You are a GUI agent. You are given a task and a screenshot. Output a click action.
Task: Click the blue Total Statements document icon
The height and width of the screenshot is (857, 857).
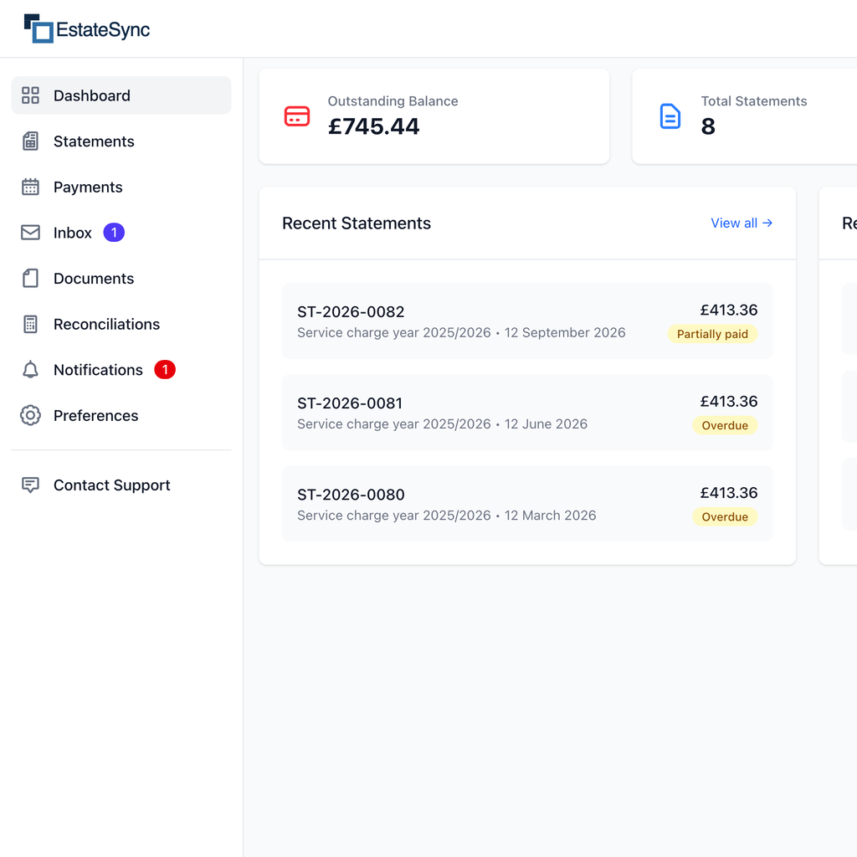click(x=670, y=115)
